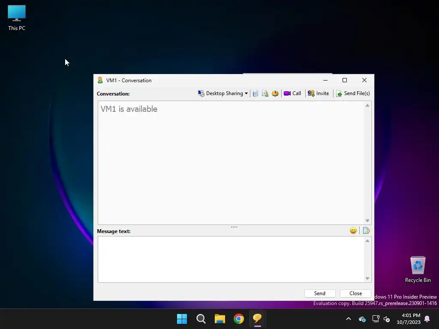Start a video Call
This screenshot has width=439, height=329.
[x=292, y=93]
